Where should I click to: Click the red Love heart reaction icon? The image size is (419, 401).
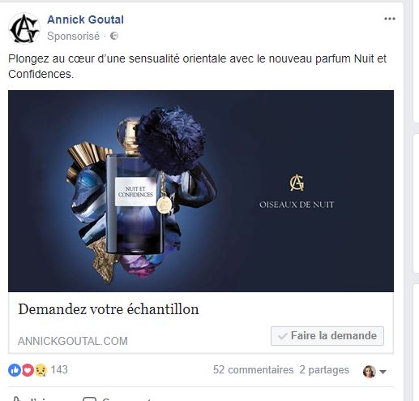(x=28, y=370)
